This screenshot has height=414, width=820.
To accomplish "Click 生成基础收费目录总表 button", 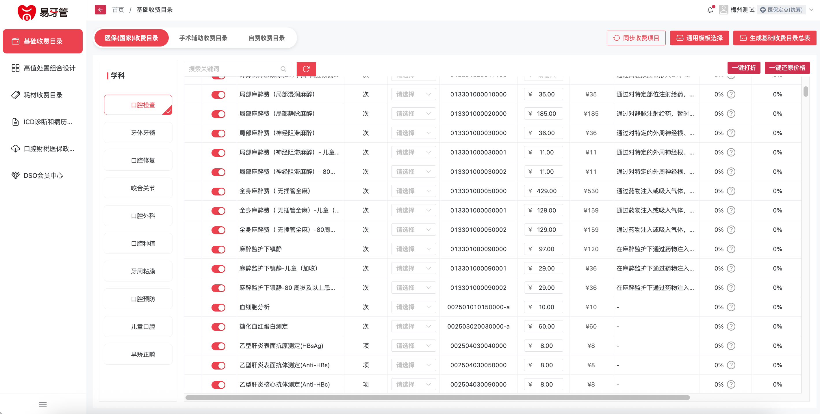I will pyautogui.click(x=774, y=38).
